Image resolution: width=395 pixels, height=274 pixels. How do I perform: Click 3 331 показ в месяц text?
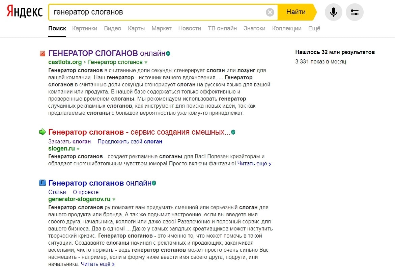[321, 61]
